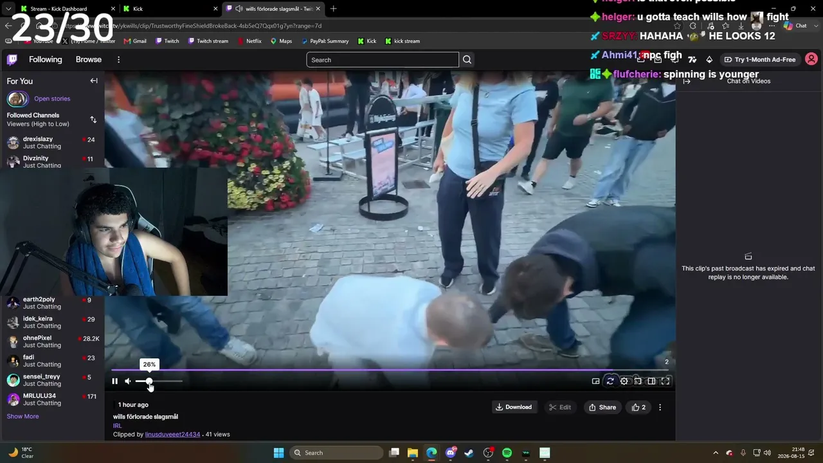Screen dimensions: 823x463
Task: Show hidden system tray icons
Action: [716, 453]
